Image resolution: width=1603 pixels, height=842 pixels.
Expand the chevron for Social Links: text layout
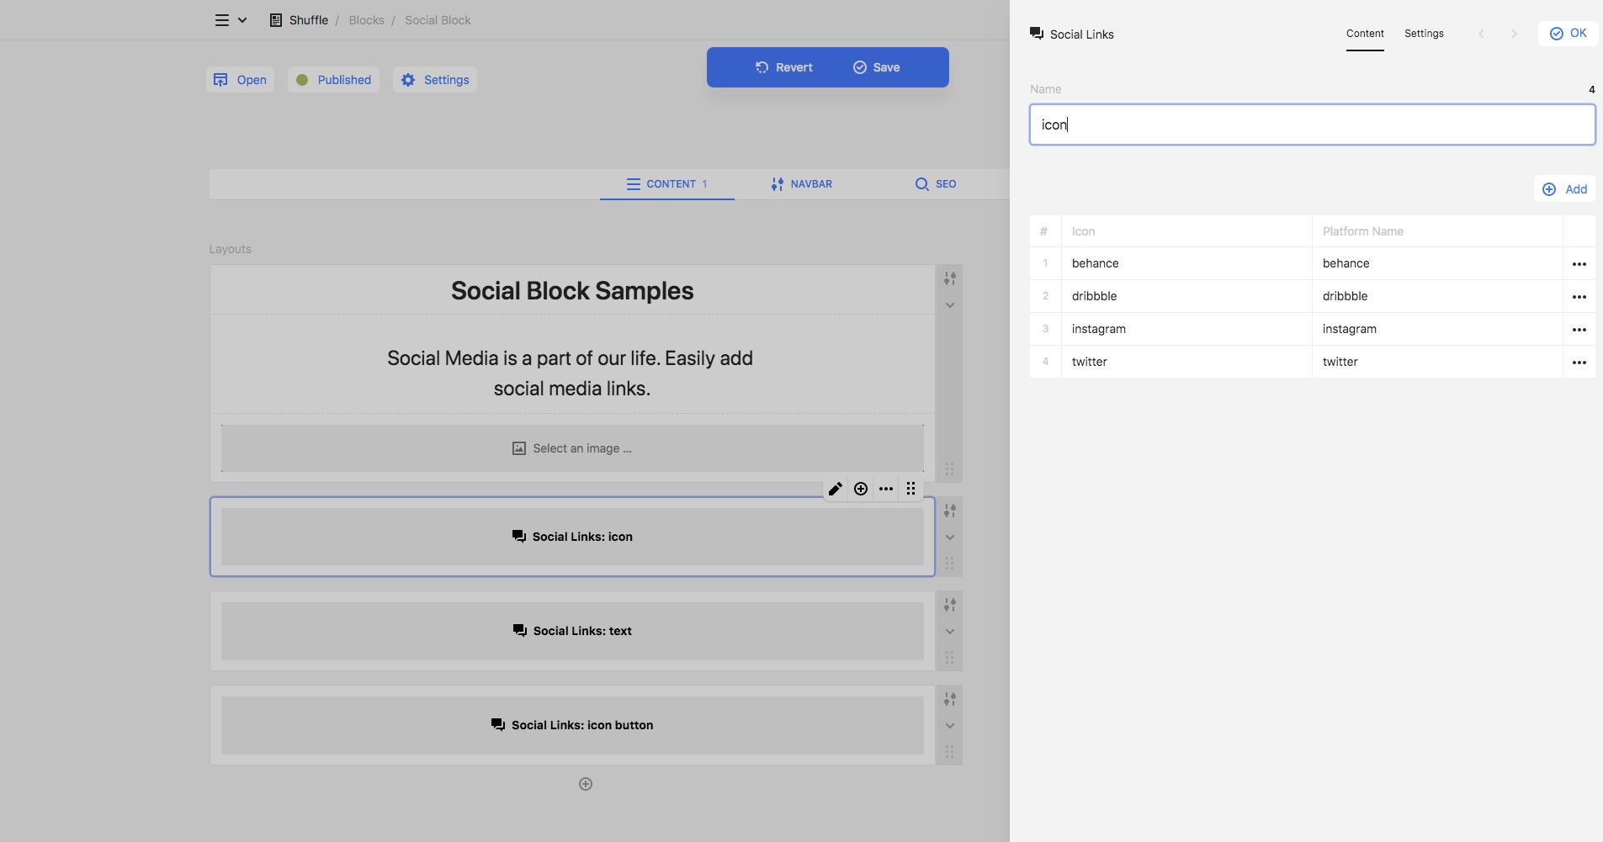click(x=949, y=632)
